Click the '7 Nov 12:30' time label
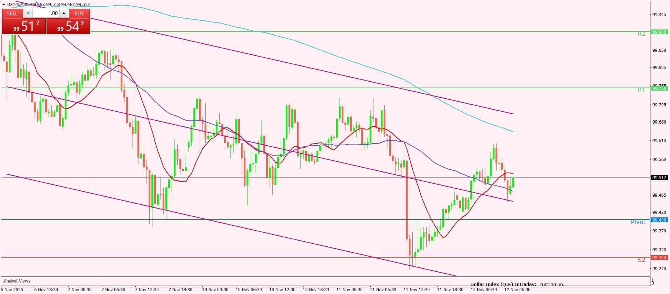This screenshot has height=294, width=670. (x=147, y=289)
